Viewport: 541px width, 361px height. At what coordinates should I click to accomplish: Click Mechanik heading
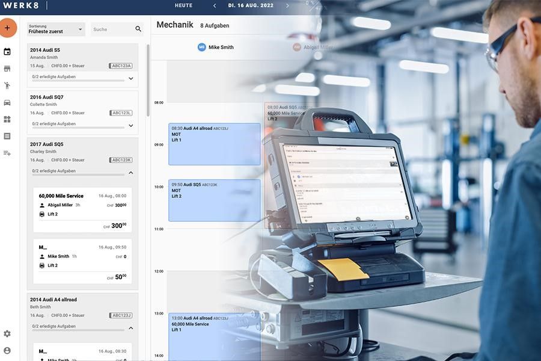[x=175, y=25]
